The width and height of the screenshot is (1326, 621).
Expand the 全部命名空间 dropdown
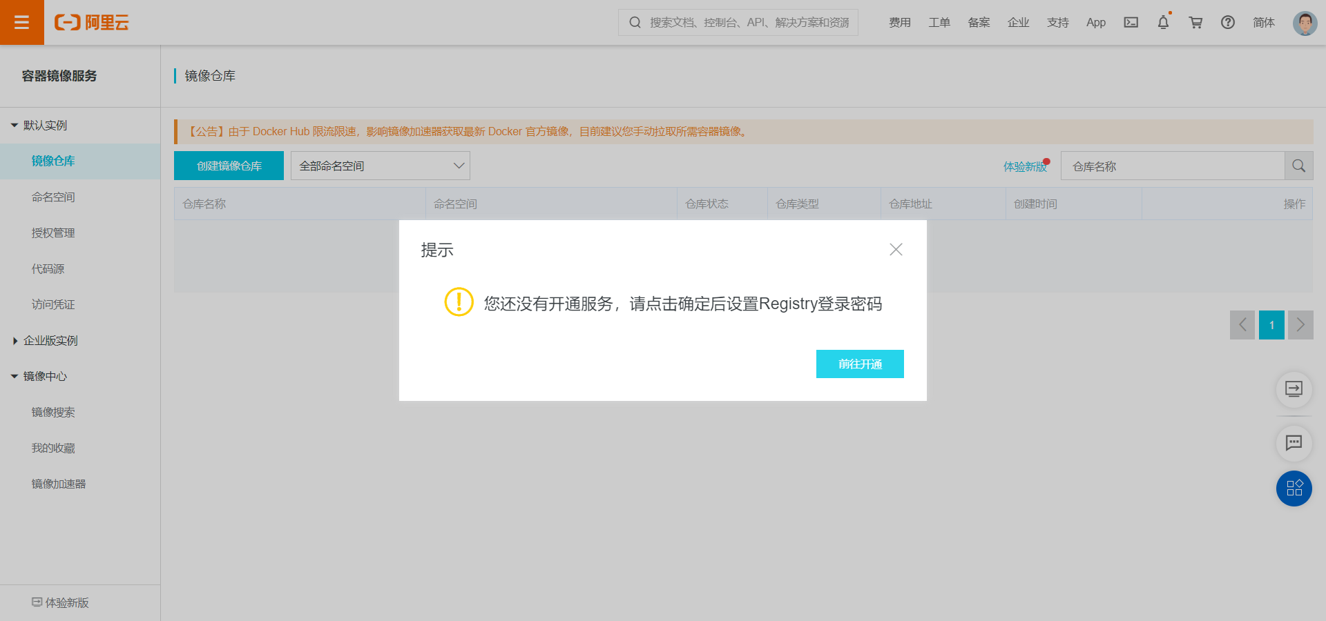coord(380,166)
